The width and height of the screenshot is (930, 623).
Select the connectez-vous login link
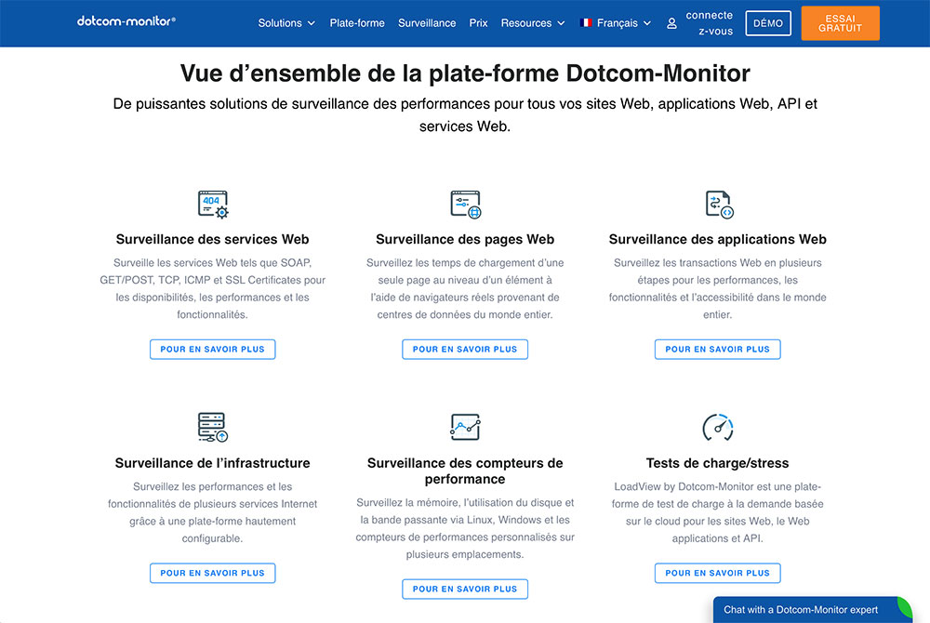(x=710, y=23)
